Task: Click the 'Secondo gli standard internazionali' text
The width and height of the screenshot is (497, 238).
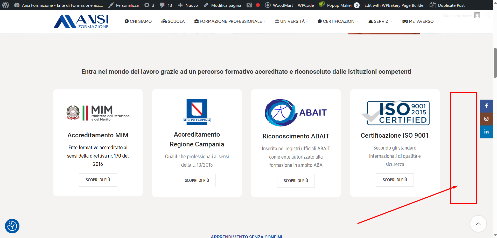Action: (395, 156)
